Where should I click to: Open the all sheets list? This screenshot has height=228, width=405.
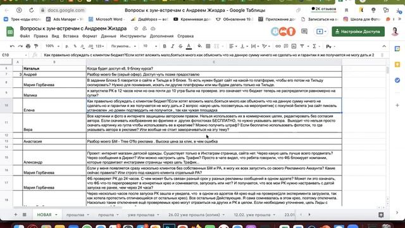25,215
